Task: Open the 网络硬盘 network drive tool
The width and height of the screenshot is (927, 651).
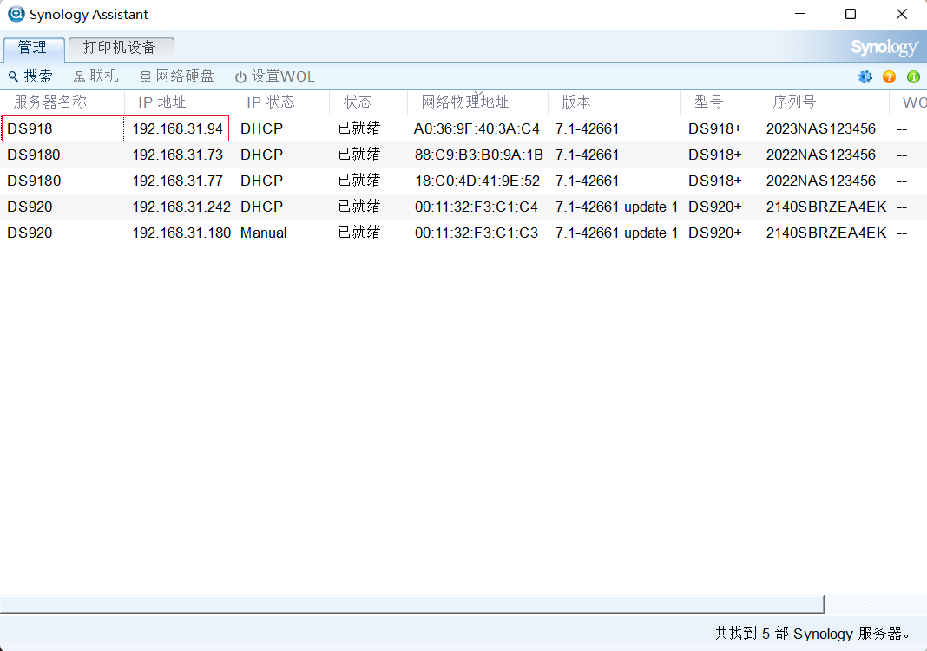Action: (x=177, y=76)
